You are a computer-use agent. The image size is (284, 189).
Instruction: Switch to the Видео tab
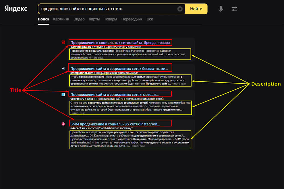click(x=79, y=19)
